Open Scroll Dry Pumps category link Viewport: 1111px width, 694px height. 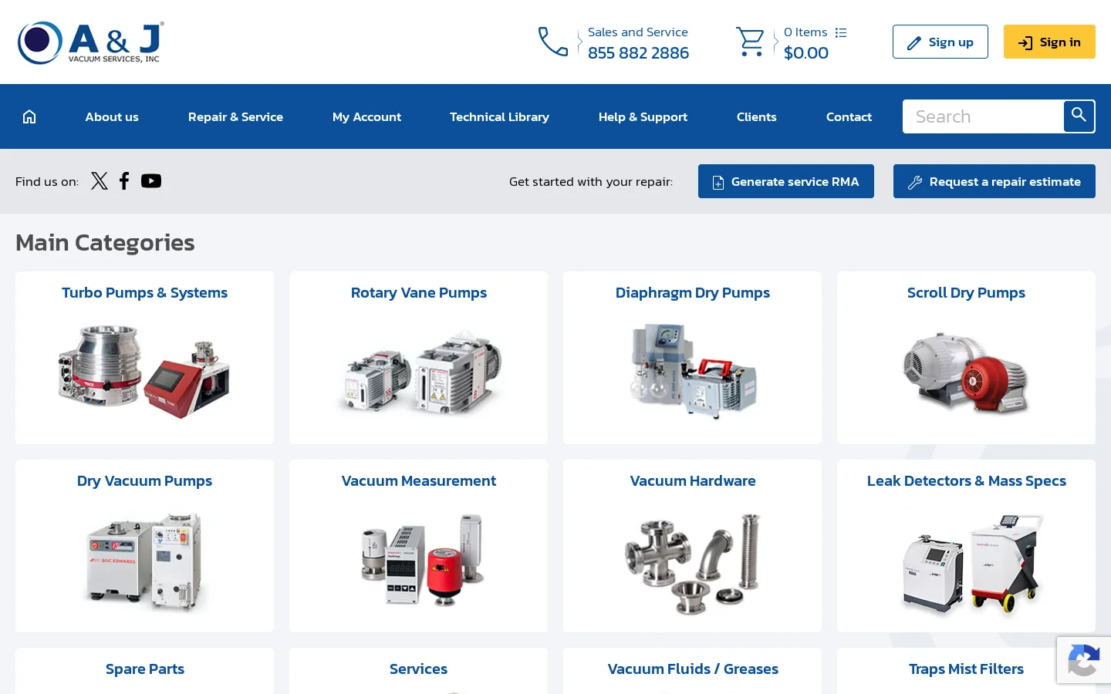click(x=966, y=293)
